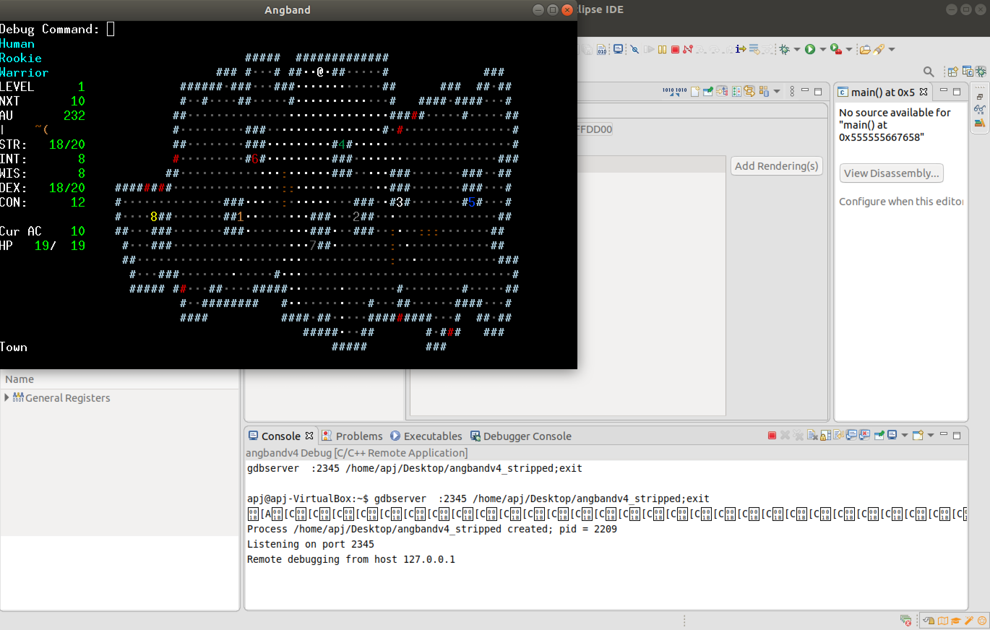Screen dimensions: 990x630
Task: Open the Debug bug dropdown arrow
Action: click(797, 50)
